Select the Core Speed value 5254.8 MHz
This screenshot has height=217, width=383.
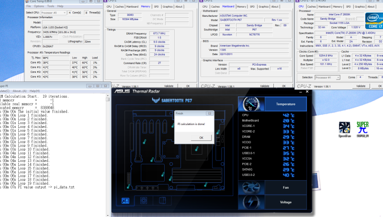(326, 56)
